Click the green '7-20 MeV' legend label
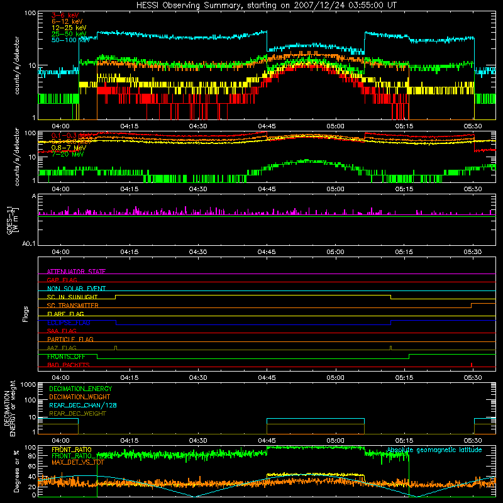This screenshot has width=503, height=503. 67,154
